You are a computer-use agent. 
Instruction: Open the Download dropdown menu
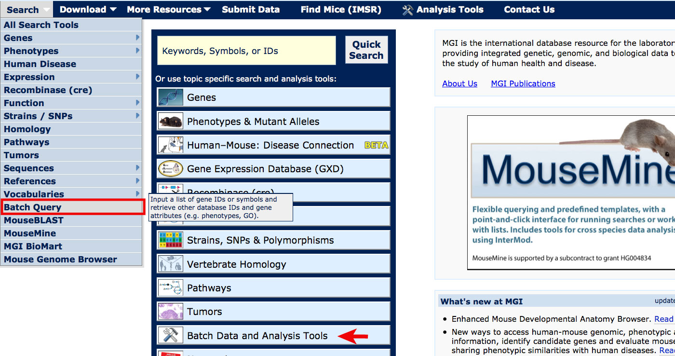(88, 10)
